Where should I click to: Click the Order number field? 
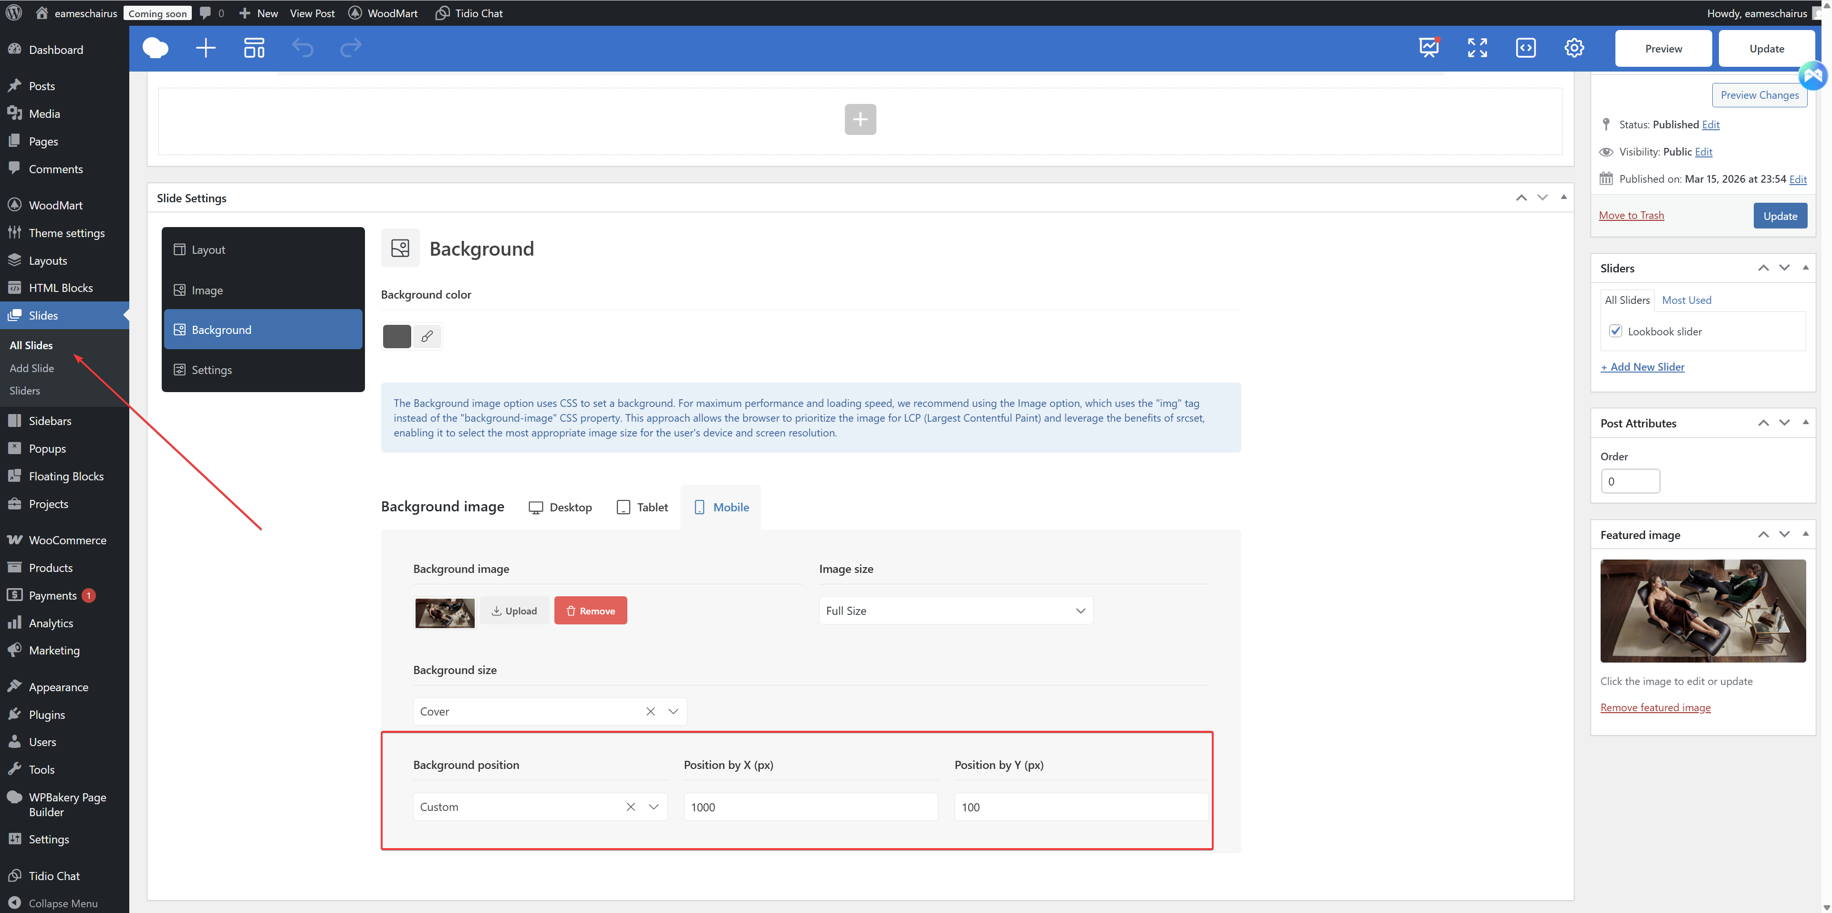(1630, 481)
